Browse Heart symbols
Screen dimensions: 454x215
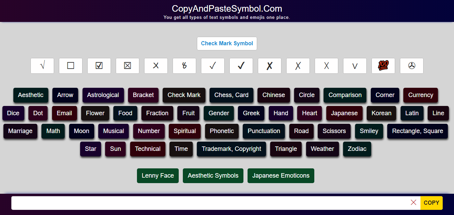click(310, 113)
